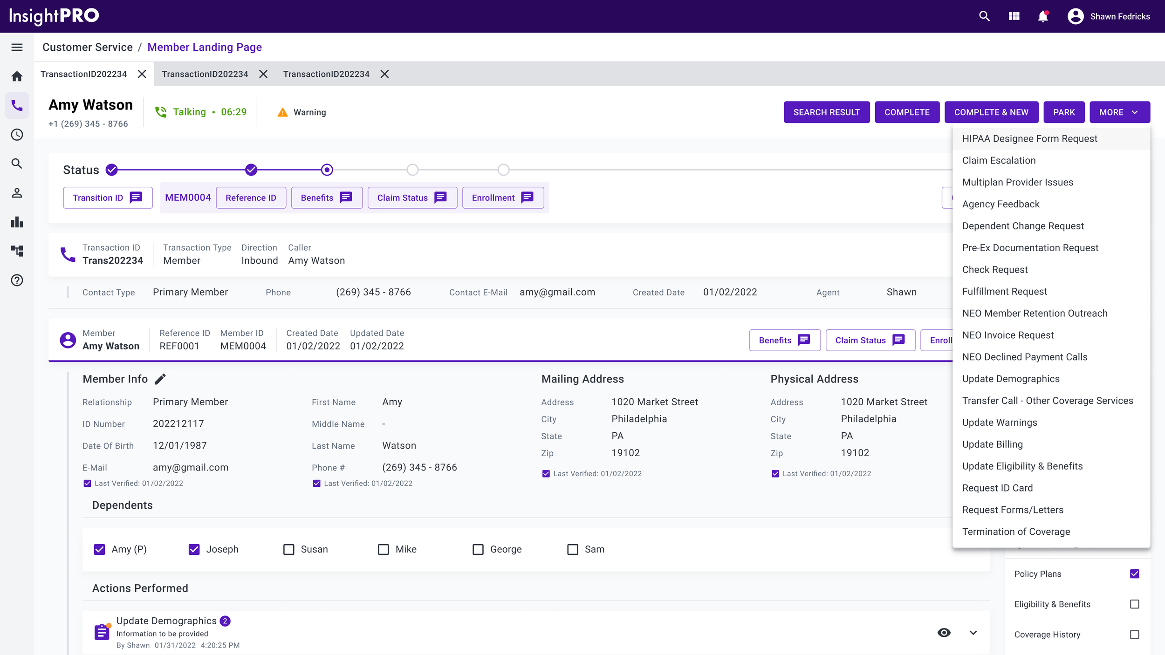Screen dimensions: 1165x655
Task: Choose Request ID Card menu option
Action: pyautogui.click(x=997, y=488)
